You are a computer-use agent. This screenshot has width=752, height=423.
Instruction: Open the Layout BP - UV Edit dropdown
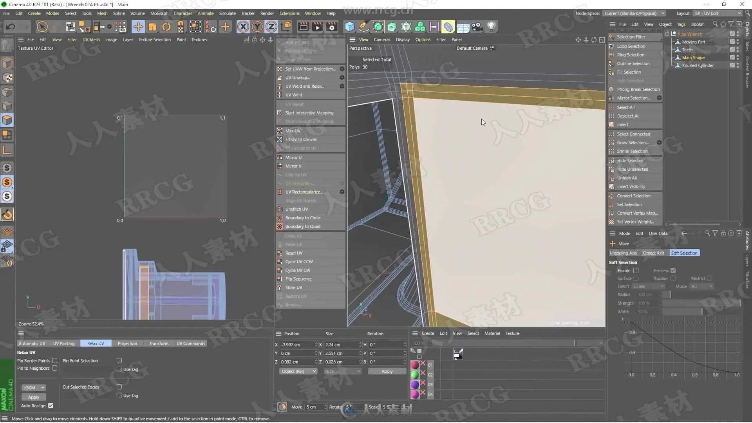pyautogui.click(x=718, y=13)
